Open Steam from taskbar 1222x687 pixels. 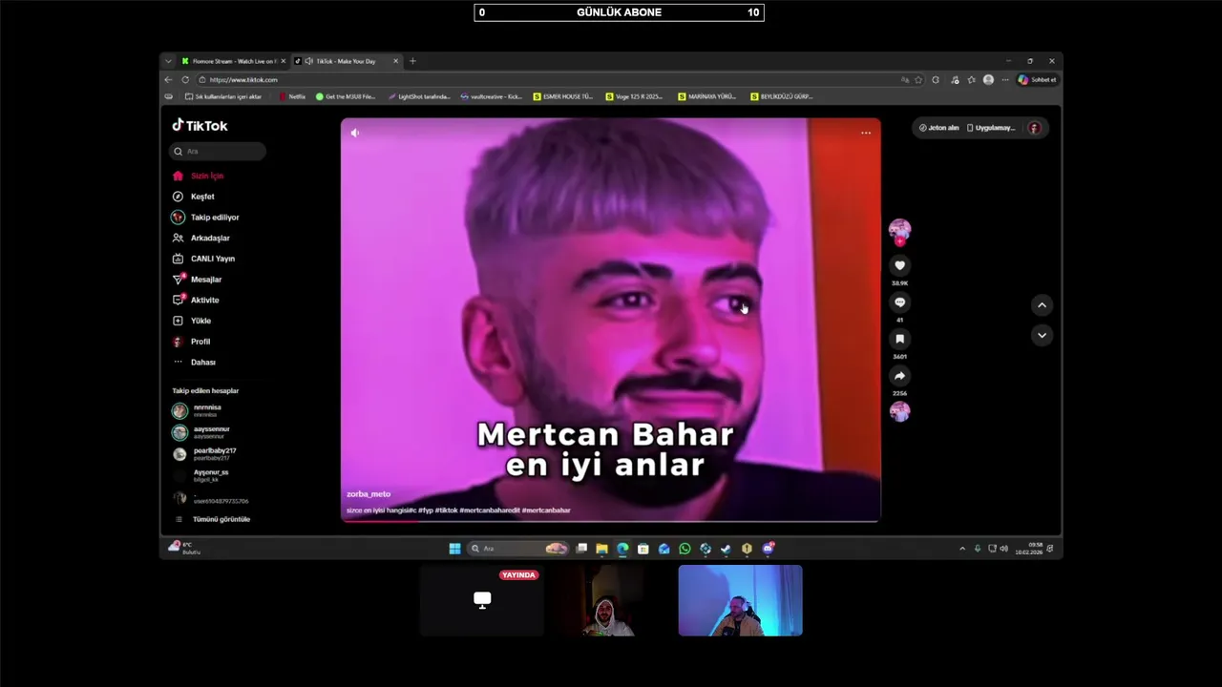pos(726,549)
